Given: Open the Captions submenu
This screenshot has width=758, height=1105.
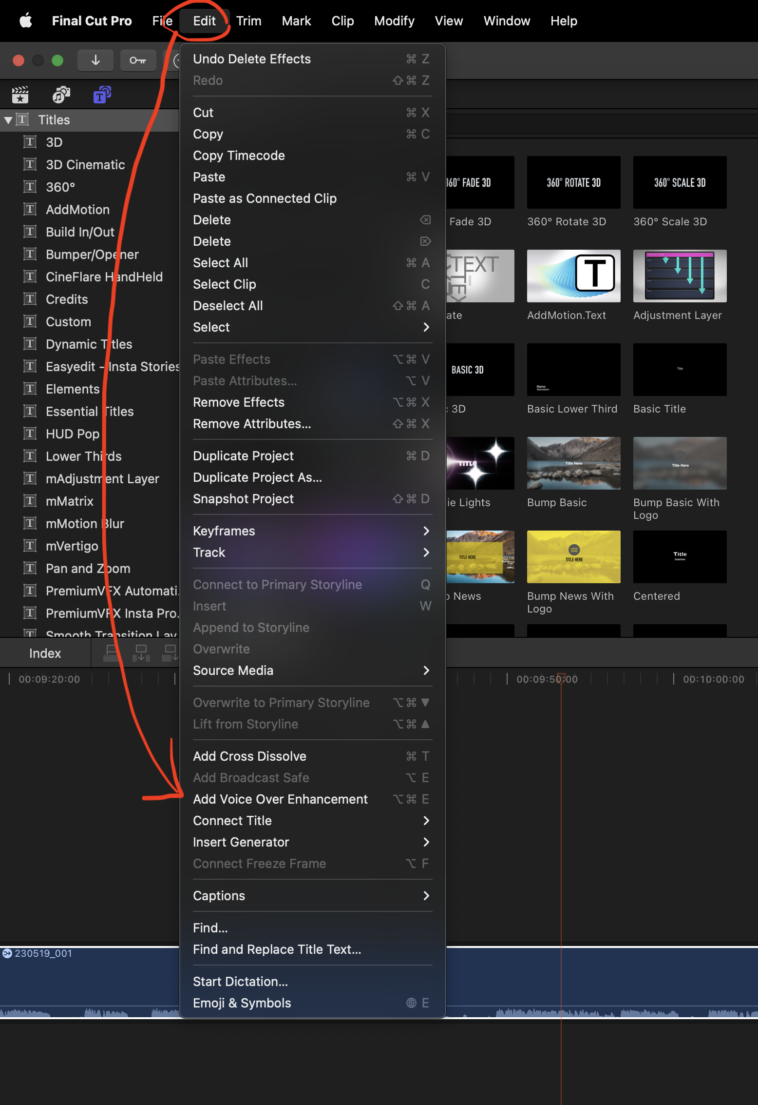Looking at the screenshot, I should coord(312,896).
